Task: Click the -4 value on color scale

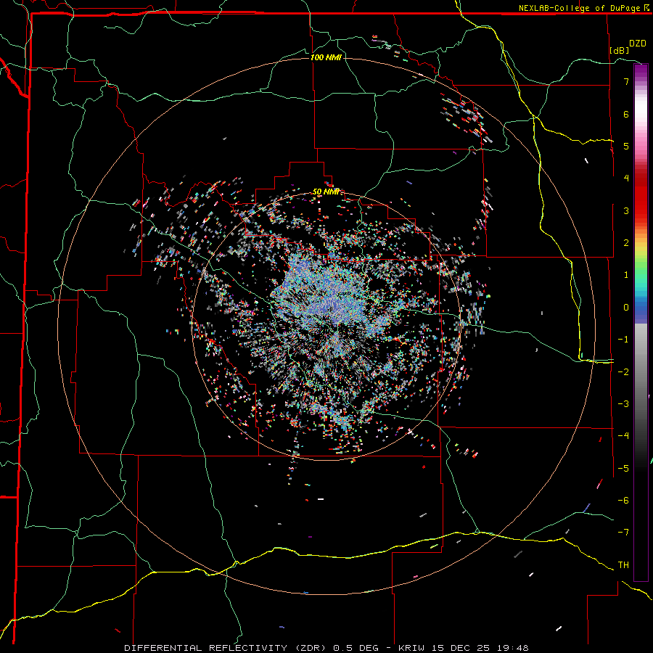Action: coord(623,435)
